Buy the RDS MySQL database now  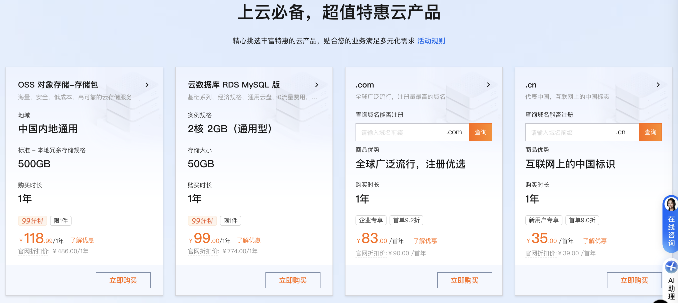tap(293, 280)
